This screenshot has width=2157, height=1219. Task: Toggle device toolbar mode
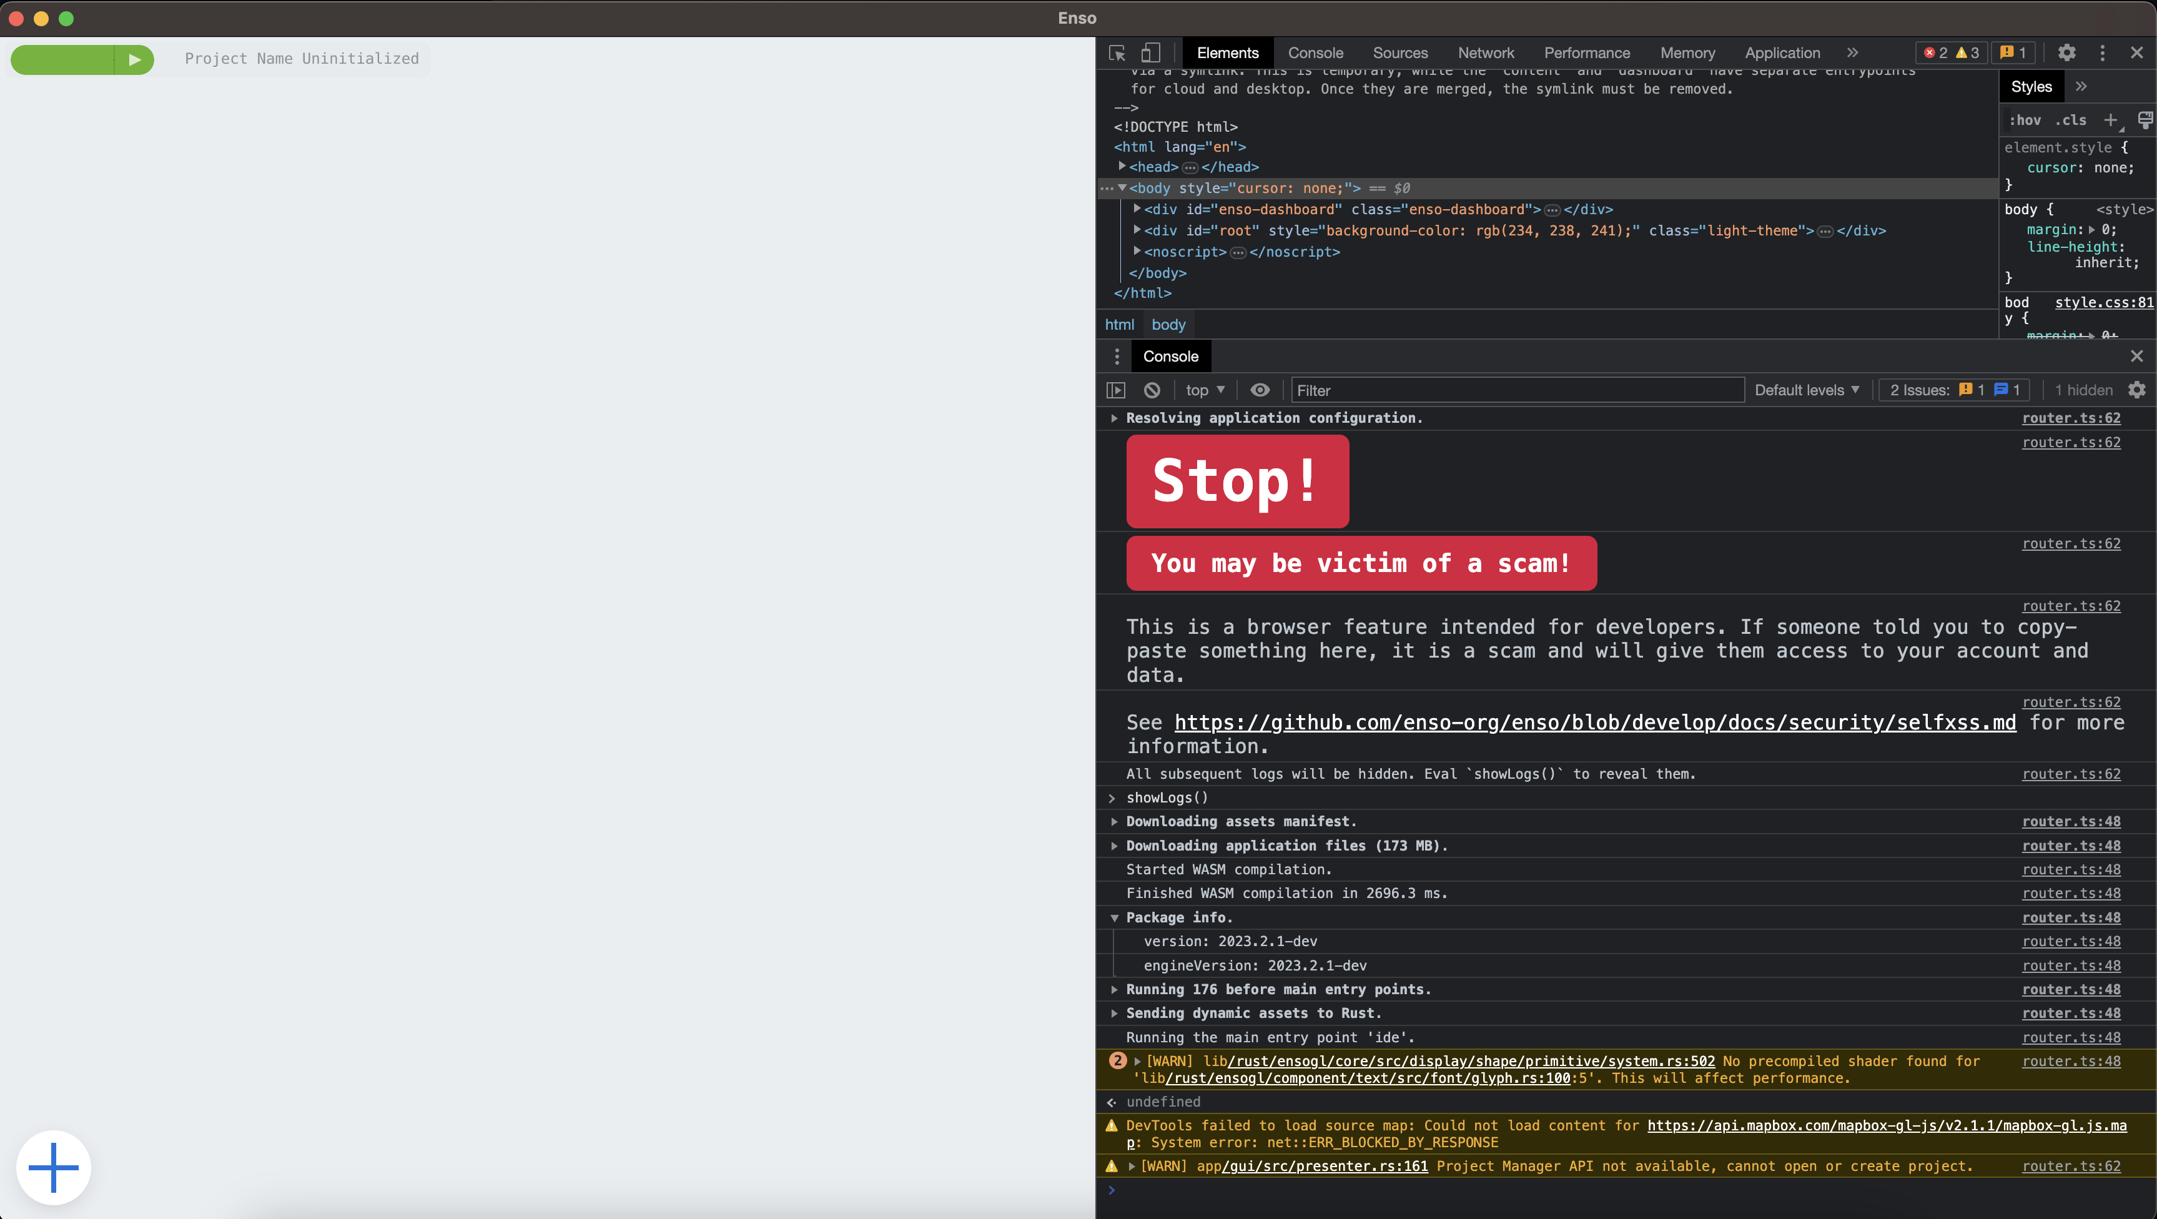pyautogui.click(x=1150, y=52)
